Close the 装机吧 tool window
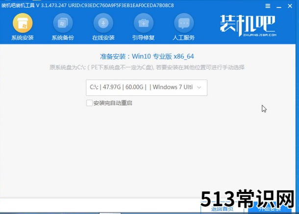The width and height of the screenshot is (299, 214). [x=290, y=6]
